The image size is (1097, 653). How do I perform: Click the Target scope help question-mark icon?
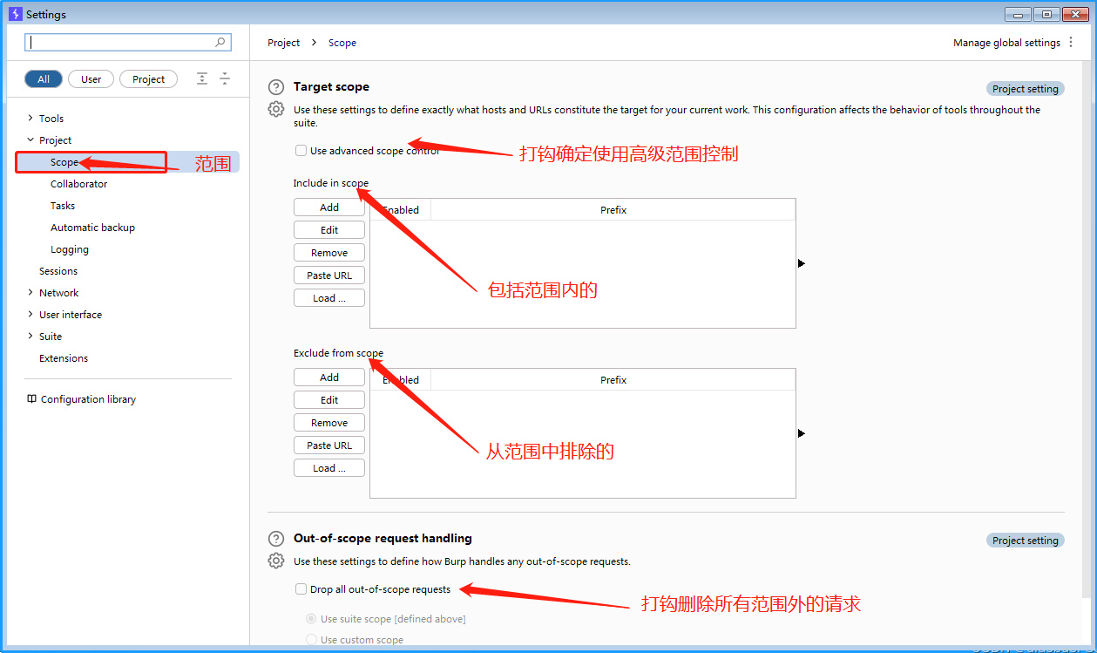point(276,87)
